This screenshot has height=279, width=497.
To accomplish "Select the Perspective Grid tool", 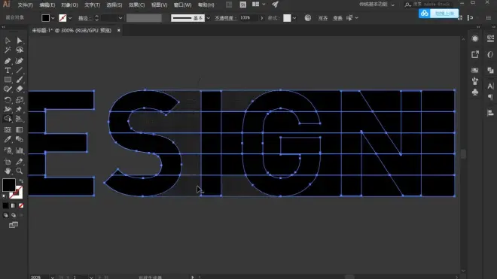I will point(20,119).
